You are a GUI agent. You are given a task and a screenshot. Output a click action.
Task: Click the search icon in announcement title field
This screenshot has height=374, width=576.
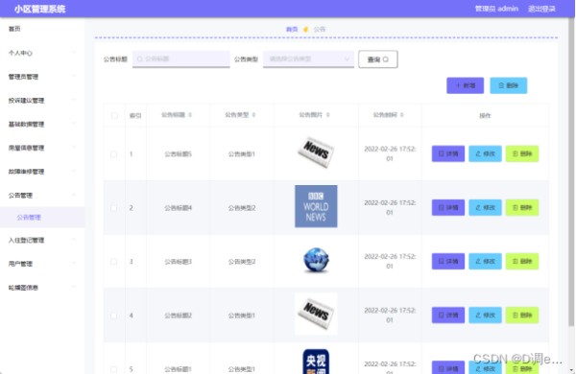point(139,59)
